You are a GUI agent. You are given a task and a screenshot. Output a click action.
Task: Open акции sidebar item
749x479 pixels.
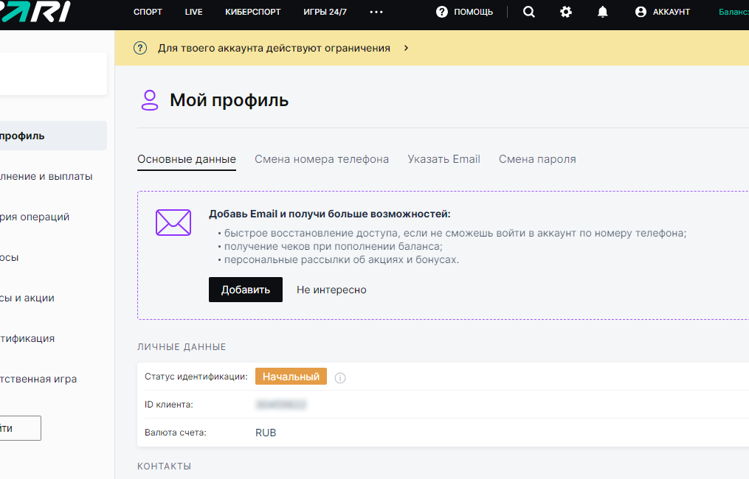[27, 298]
